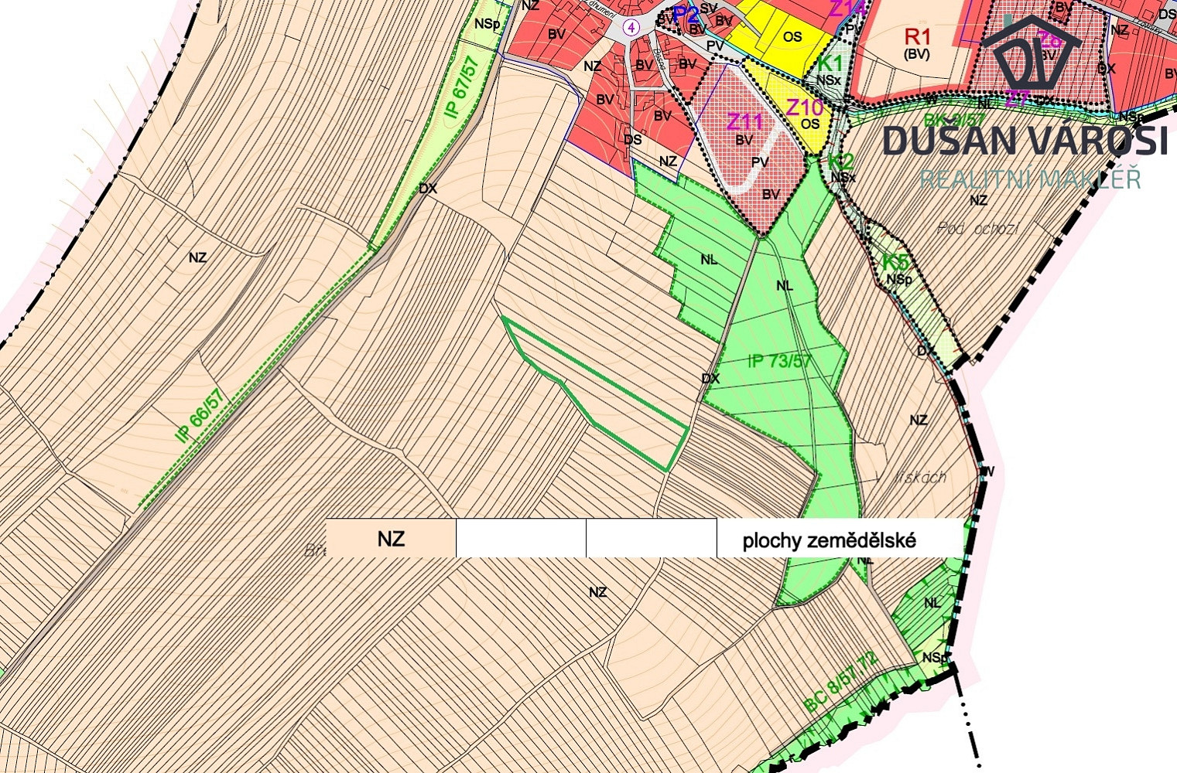This screenshot has height=773, width=1177.
Task: Click the NSp label under K5
Action: pos(899,279)
